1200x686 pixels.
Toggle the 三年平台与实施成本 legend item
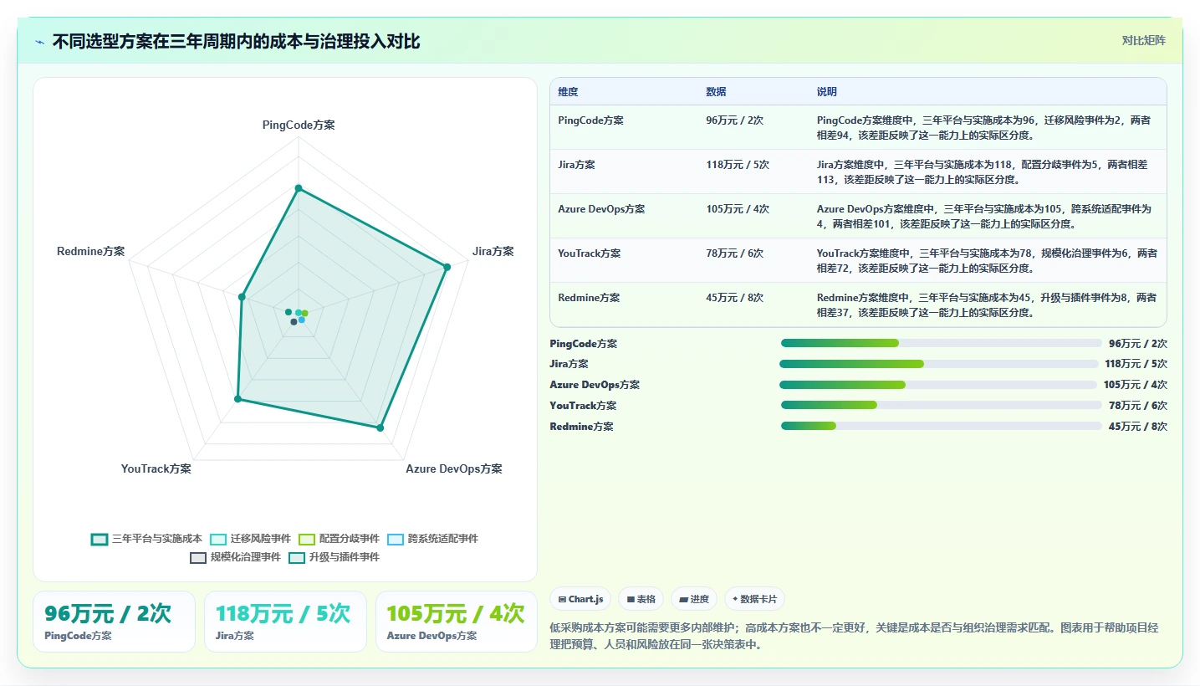[x=146, y=539]
